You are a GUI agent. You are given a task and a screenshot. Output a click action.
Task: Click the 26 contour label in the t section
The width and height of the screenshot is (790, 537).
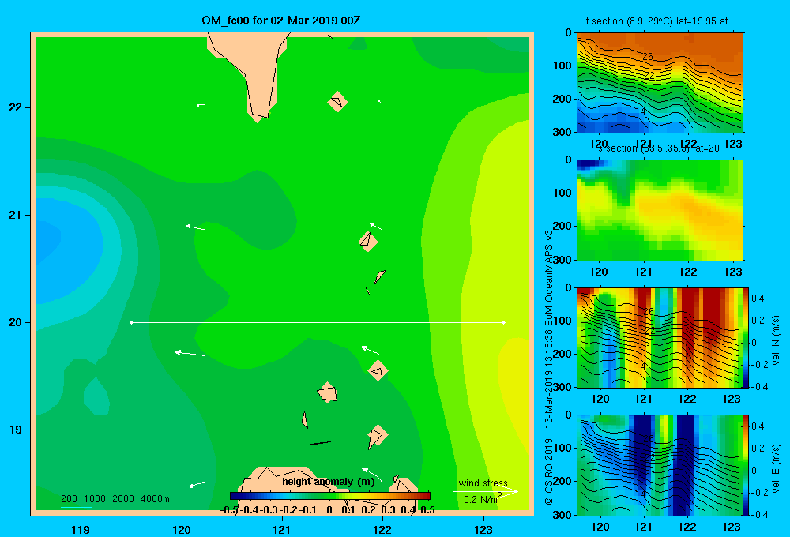tap(648, 56)
